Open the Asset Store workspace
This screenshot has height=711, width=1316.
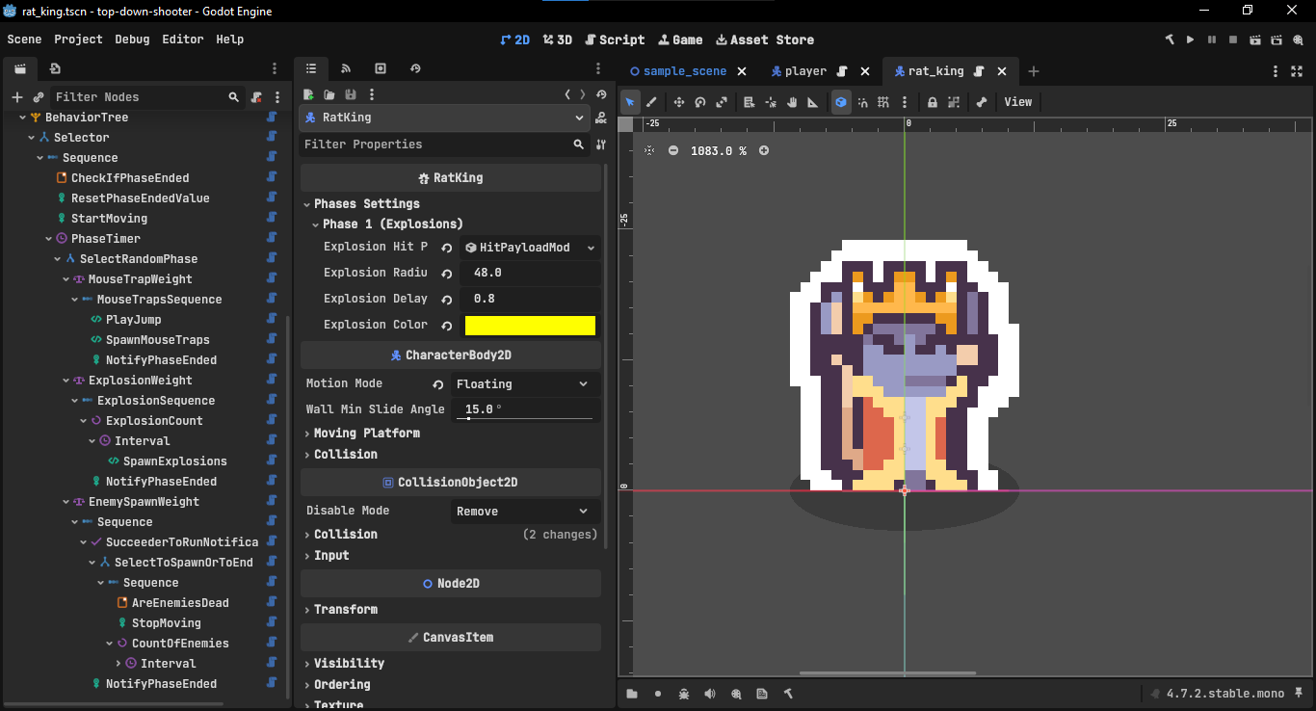(x=765, y=39)
